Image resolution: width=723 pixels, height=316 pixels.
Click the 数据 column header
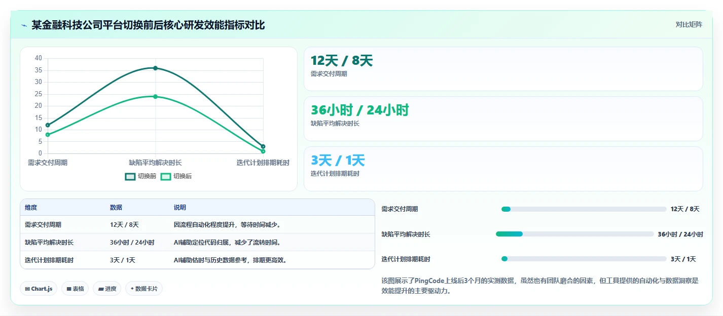(116, 208)
